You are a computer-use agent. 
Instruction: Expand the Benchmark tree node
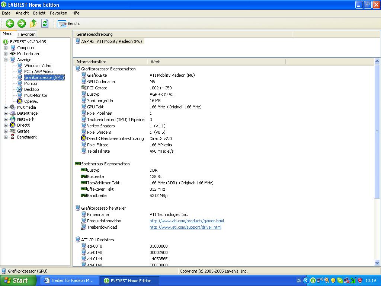point(6,137)
